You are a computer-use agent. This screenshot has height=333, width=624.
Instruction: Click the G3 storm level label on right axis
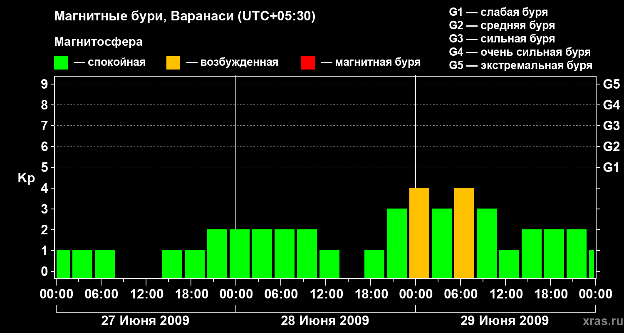(611, 126)
